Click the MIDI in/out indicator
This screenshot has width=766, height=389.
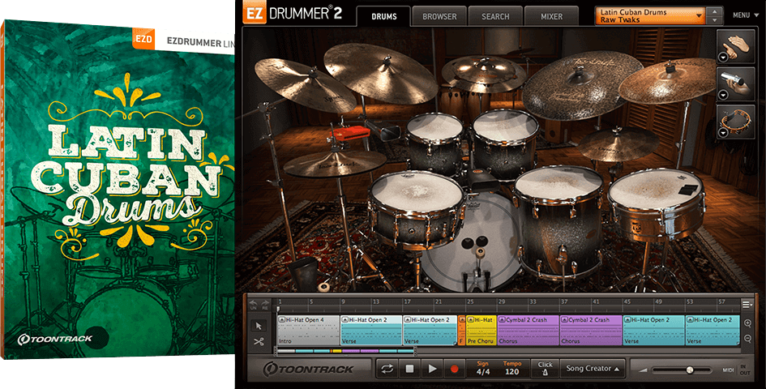tap(736, 370)
